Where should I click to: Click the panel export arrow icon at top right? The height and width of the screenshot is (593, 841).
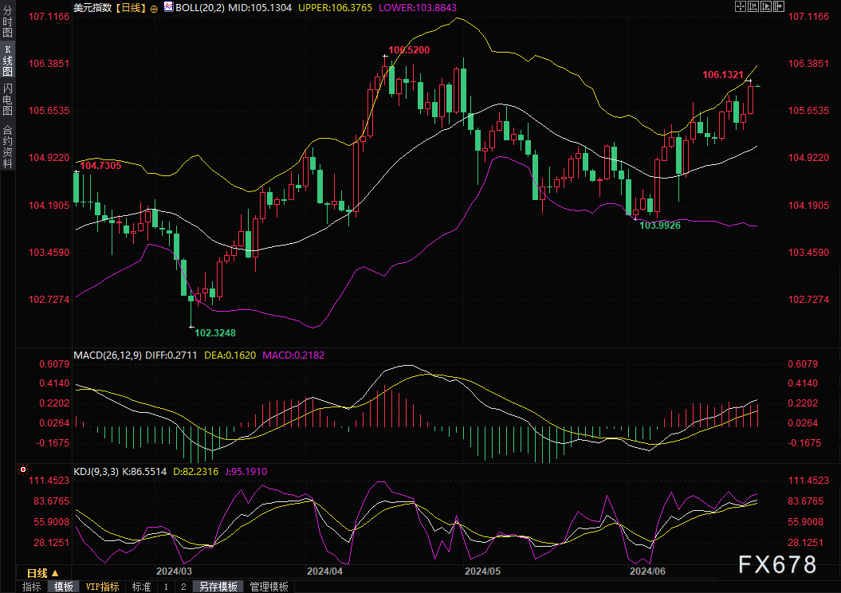(x=779, y=6)
